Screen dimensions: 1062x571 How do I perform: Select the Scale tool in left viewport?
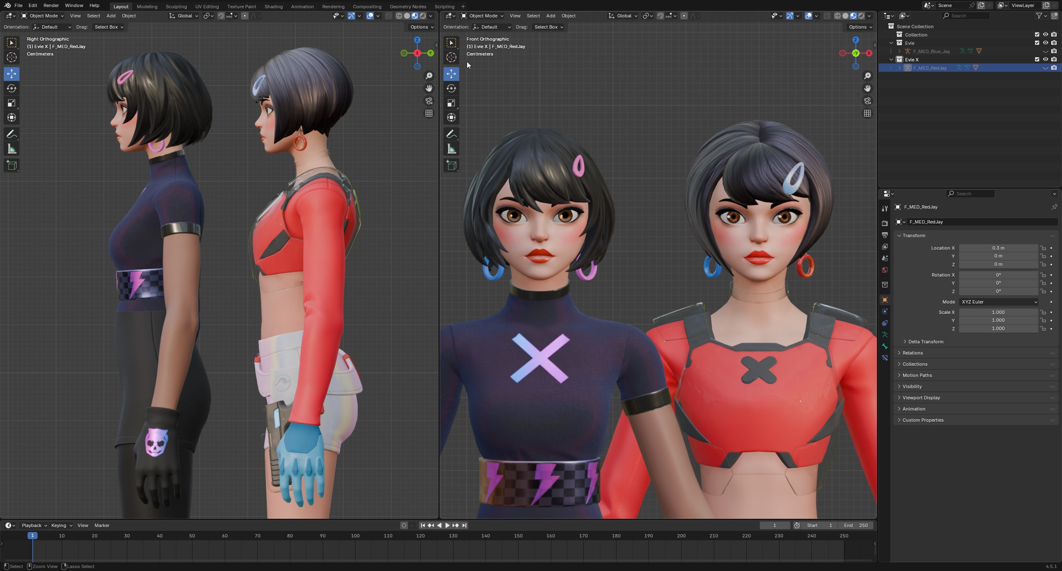[12, 103]
